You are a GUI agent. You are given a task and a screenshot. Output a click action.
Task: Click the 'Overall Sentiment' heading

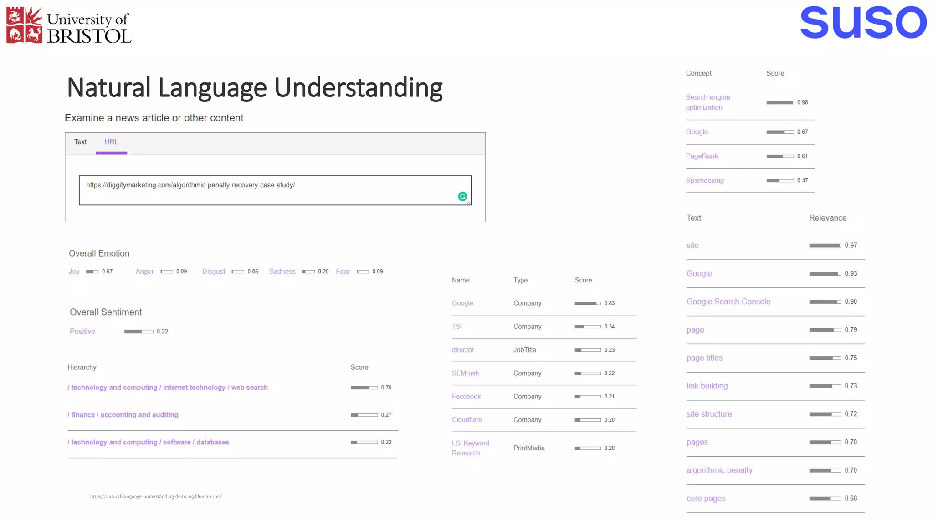point(106,312)
